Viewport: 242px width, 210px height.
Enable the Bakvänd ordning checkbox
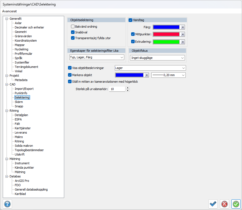click(x=73, y=27)
